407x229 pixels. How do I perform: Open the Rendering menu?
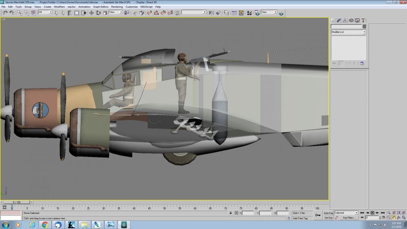tap(117, 7)
